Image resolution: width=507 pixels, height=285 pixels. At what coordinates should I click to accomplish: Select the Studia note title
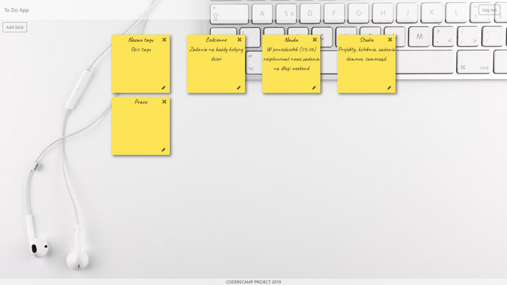point(367,40)
